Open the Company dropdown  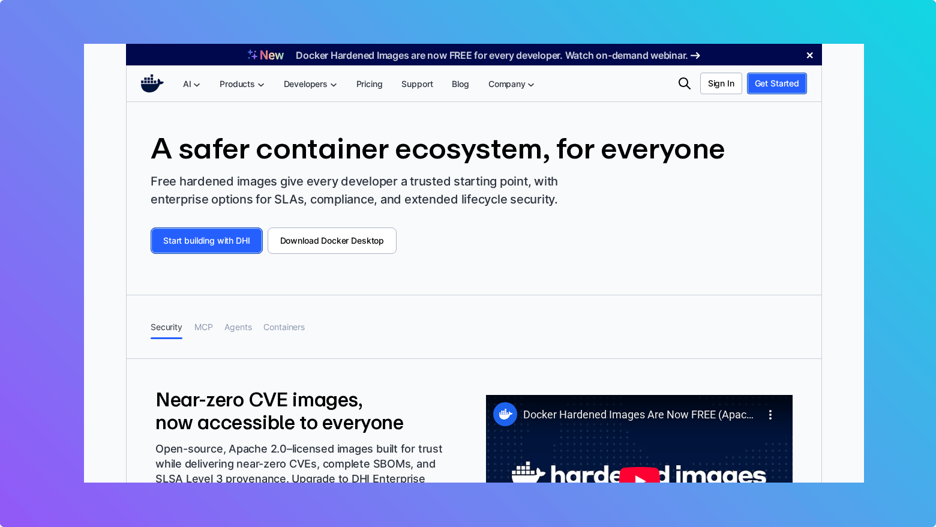[x=510, y=84]
